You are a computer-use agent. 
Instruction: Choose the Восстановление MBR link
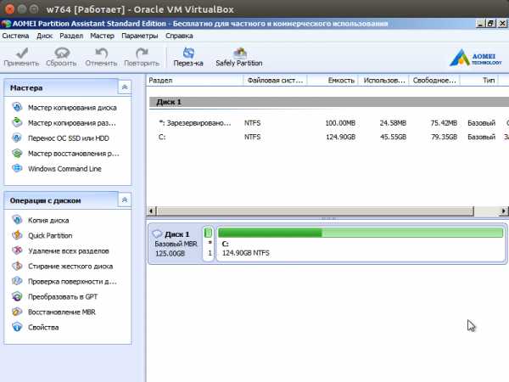pyautogui.click(x=62, y=312)
